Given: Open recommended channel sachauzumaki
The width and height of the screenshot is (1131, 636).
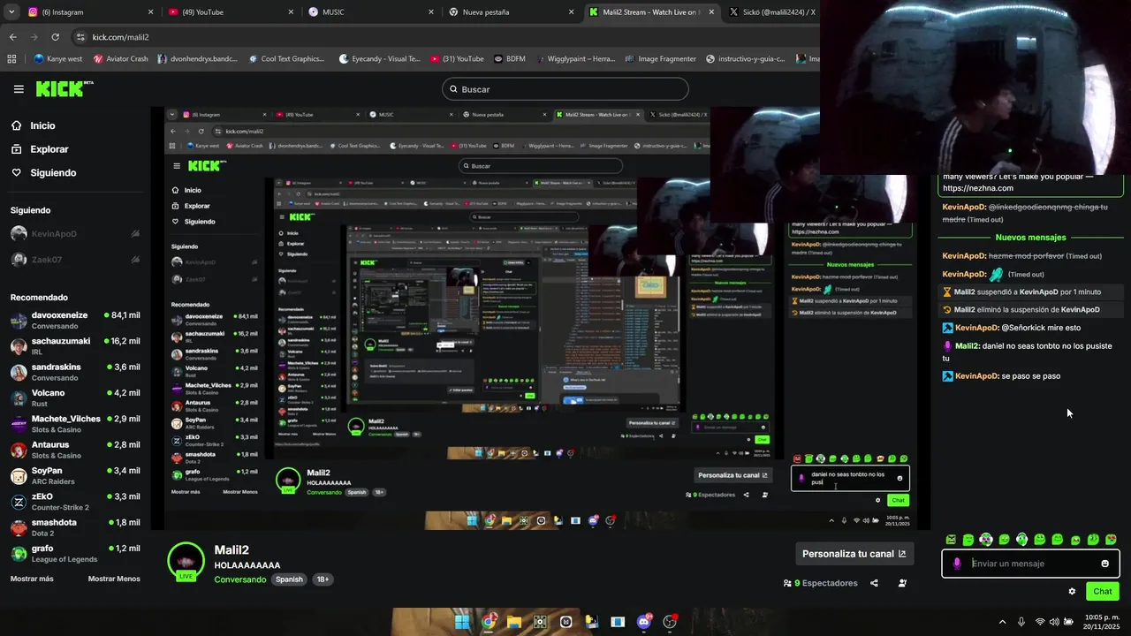Looking at the screenshot, I should coord(75,345).
